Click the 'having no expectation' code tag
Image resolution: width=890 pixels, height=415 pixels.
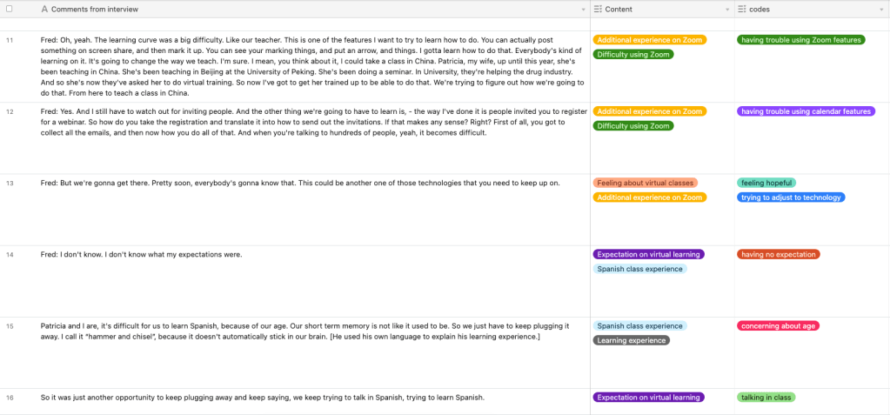coord(778,254)
